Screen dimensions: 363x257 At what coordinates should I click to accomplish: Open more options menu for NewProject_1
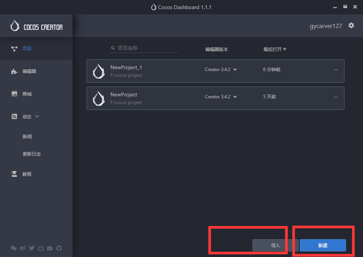tap(336, 70)
